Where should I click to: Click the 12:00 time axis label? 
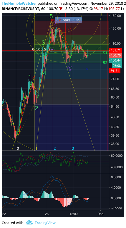click(74, 214)
